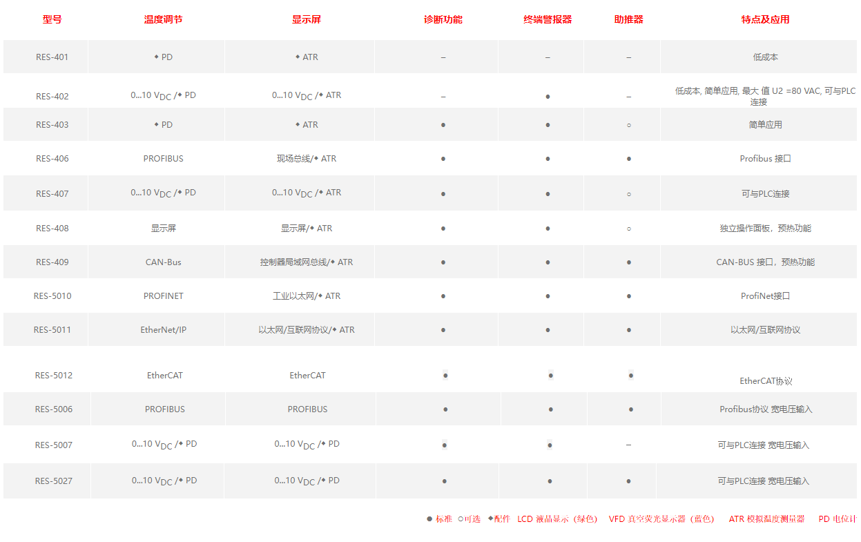Viewport: 861px width, 542px height.
Task: Click the 特点及应用 column header
Action: (x=764, y=19)
